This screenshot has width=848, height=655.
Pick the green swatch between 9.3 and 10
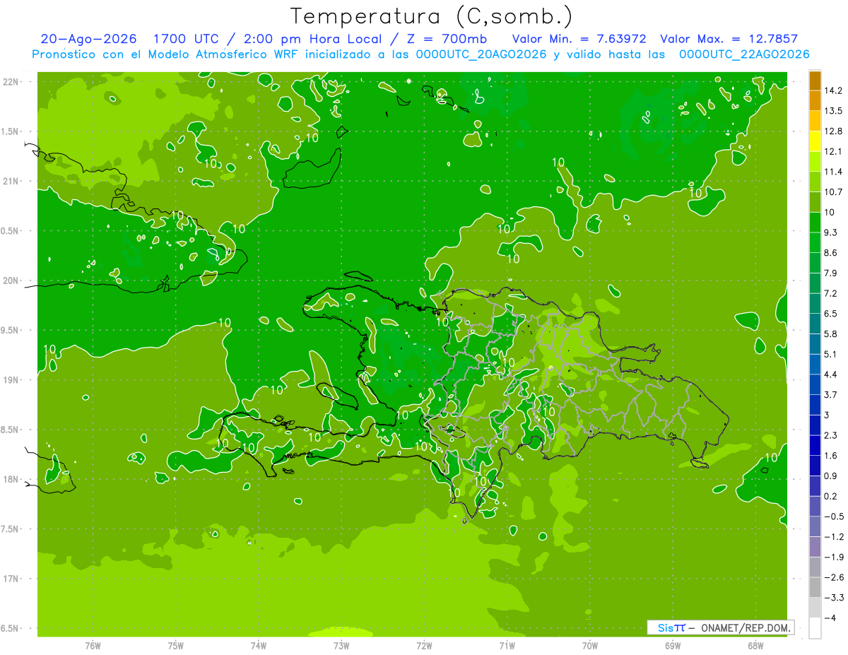(x=815, y=223)
